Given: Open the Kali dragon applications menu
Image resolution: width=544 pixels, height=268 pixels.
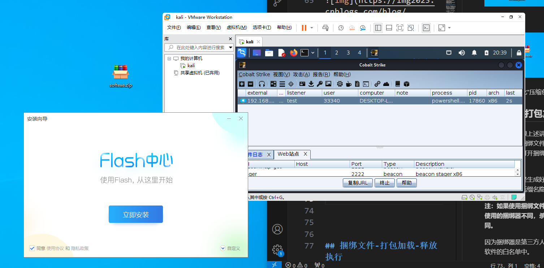Looking at the screenshot, I should point(242,53).
